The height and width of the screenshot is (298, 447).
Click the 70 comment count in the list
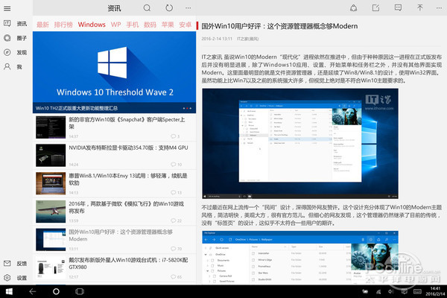(x=177, y=249)
